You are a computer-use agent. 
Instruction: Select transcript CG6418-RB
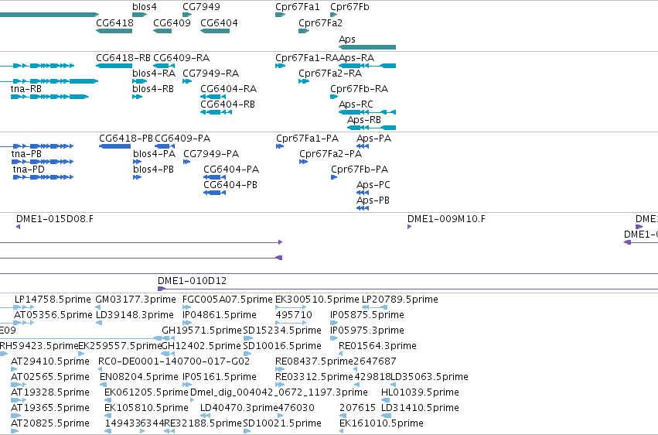click(x=123, y=57)
